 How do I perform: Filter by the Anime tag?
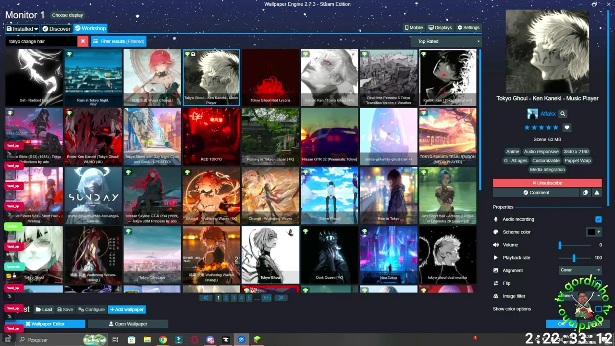point(513,151)
